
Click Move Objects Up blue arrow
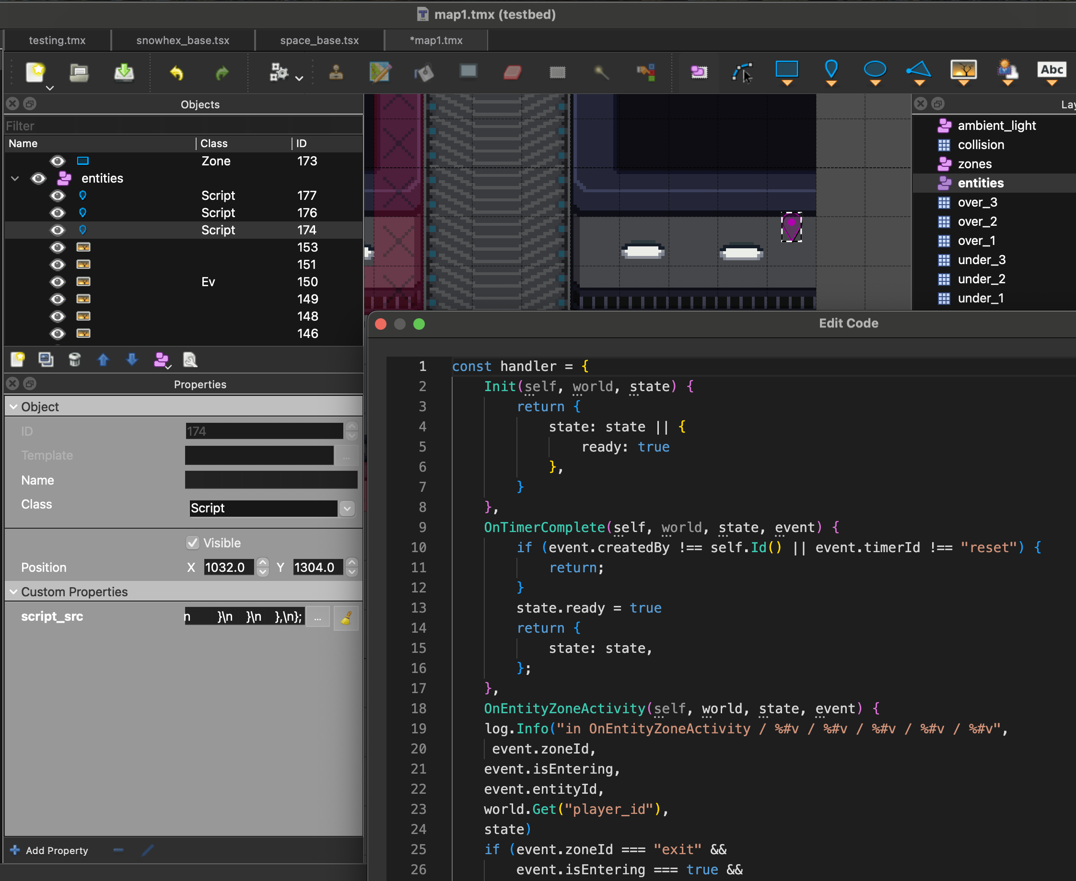click(x=103, y=360)
